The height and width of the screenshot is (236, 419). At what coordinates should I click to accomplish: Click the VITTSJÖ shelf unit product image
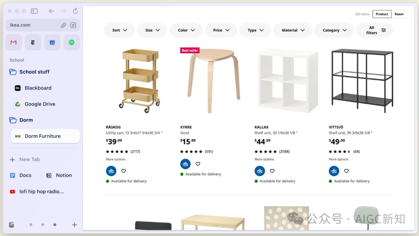362,81
